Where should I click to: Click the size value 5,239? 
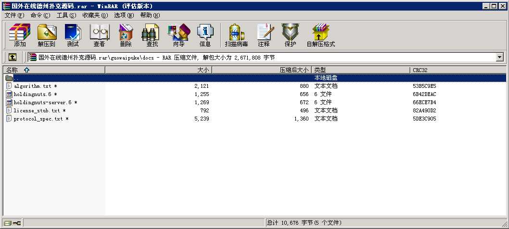tap(202, 119)
